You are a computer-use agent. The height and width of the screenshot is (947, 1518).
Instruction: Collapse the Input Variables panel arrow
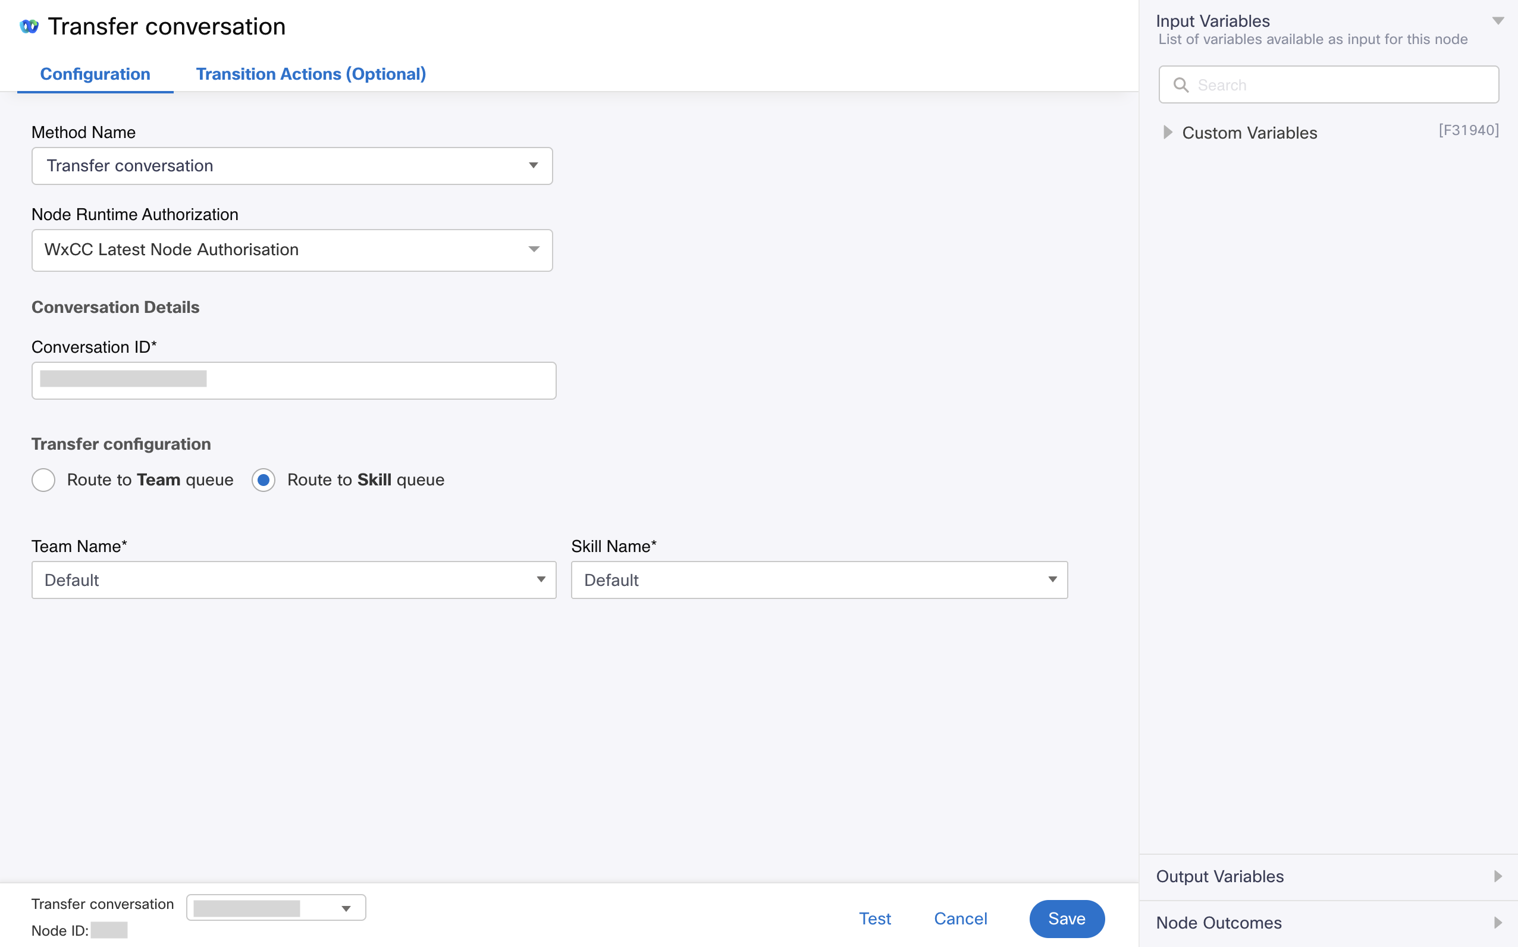pos(1498,21)
